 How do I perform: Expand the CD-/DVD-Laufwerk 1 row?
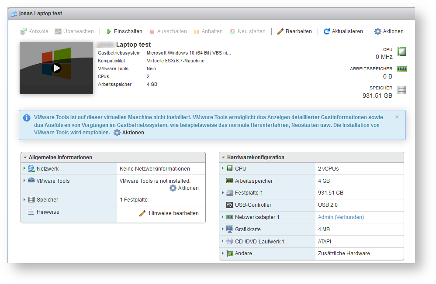pos(223,241)
